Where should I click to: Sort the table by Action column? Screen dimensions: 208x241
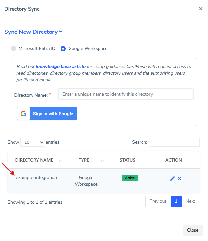174,160
